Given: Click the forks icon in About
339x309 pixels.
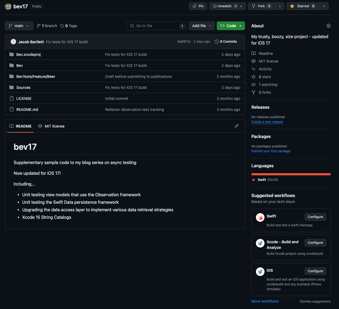Looking at the screenshot, I should pos(254,92).
